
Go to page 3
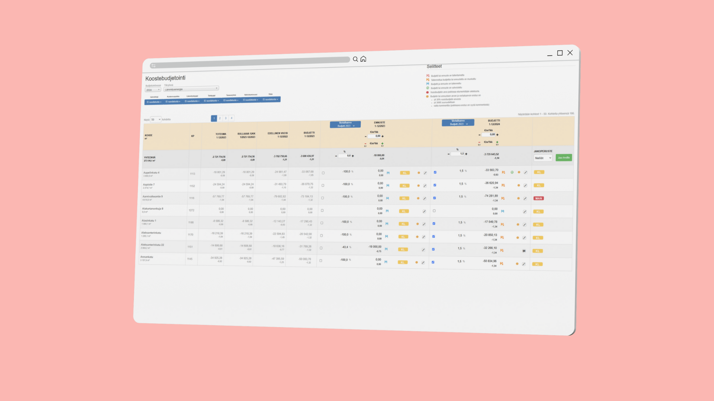click(225, 118)
